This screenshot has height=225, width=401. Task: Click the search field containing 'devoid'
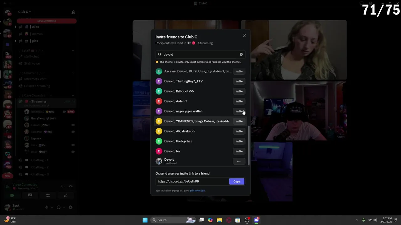pyautogui.click(x=200, y=54)
